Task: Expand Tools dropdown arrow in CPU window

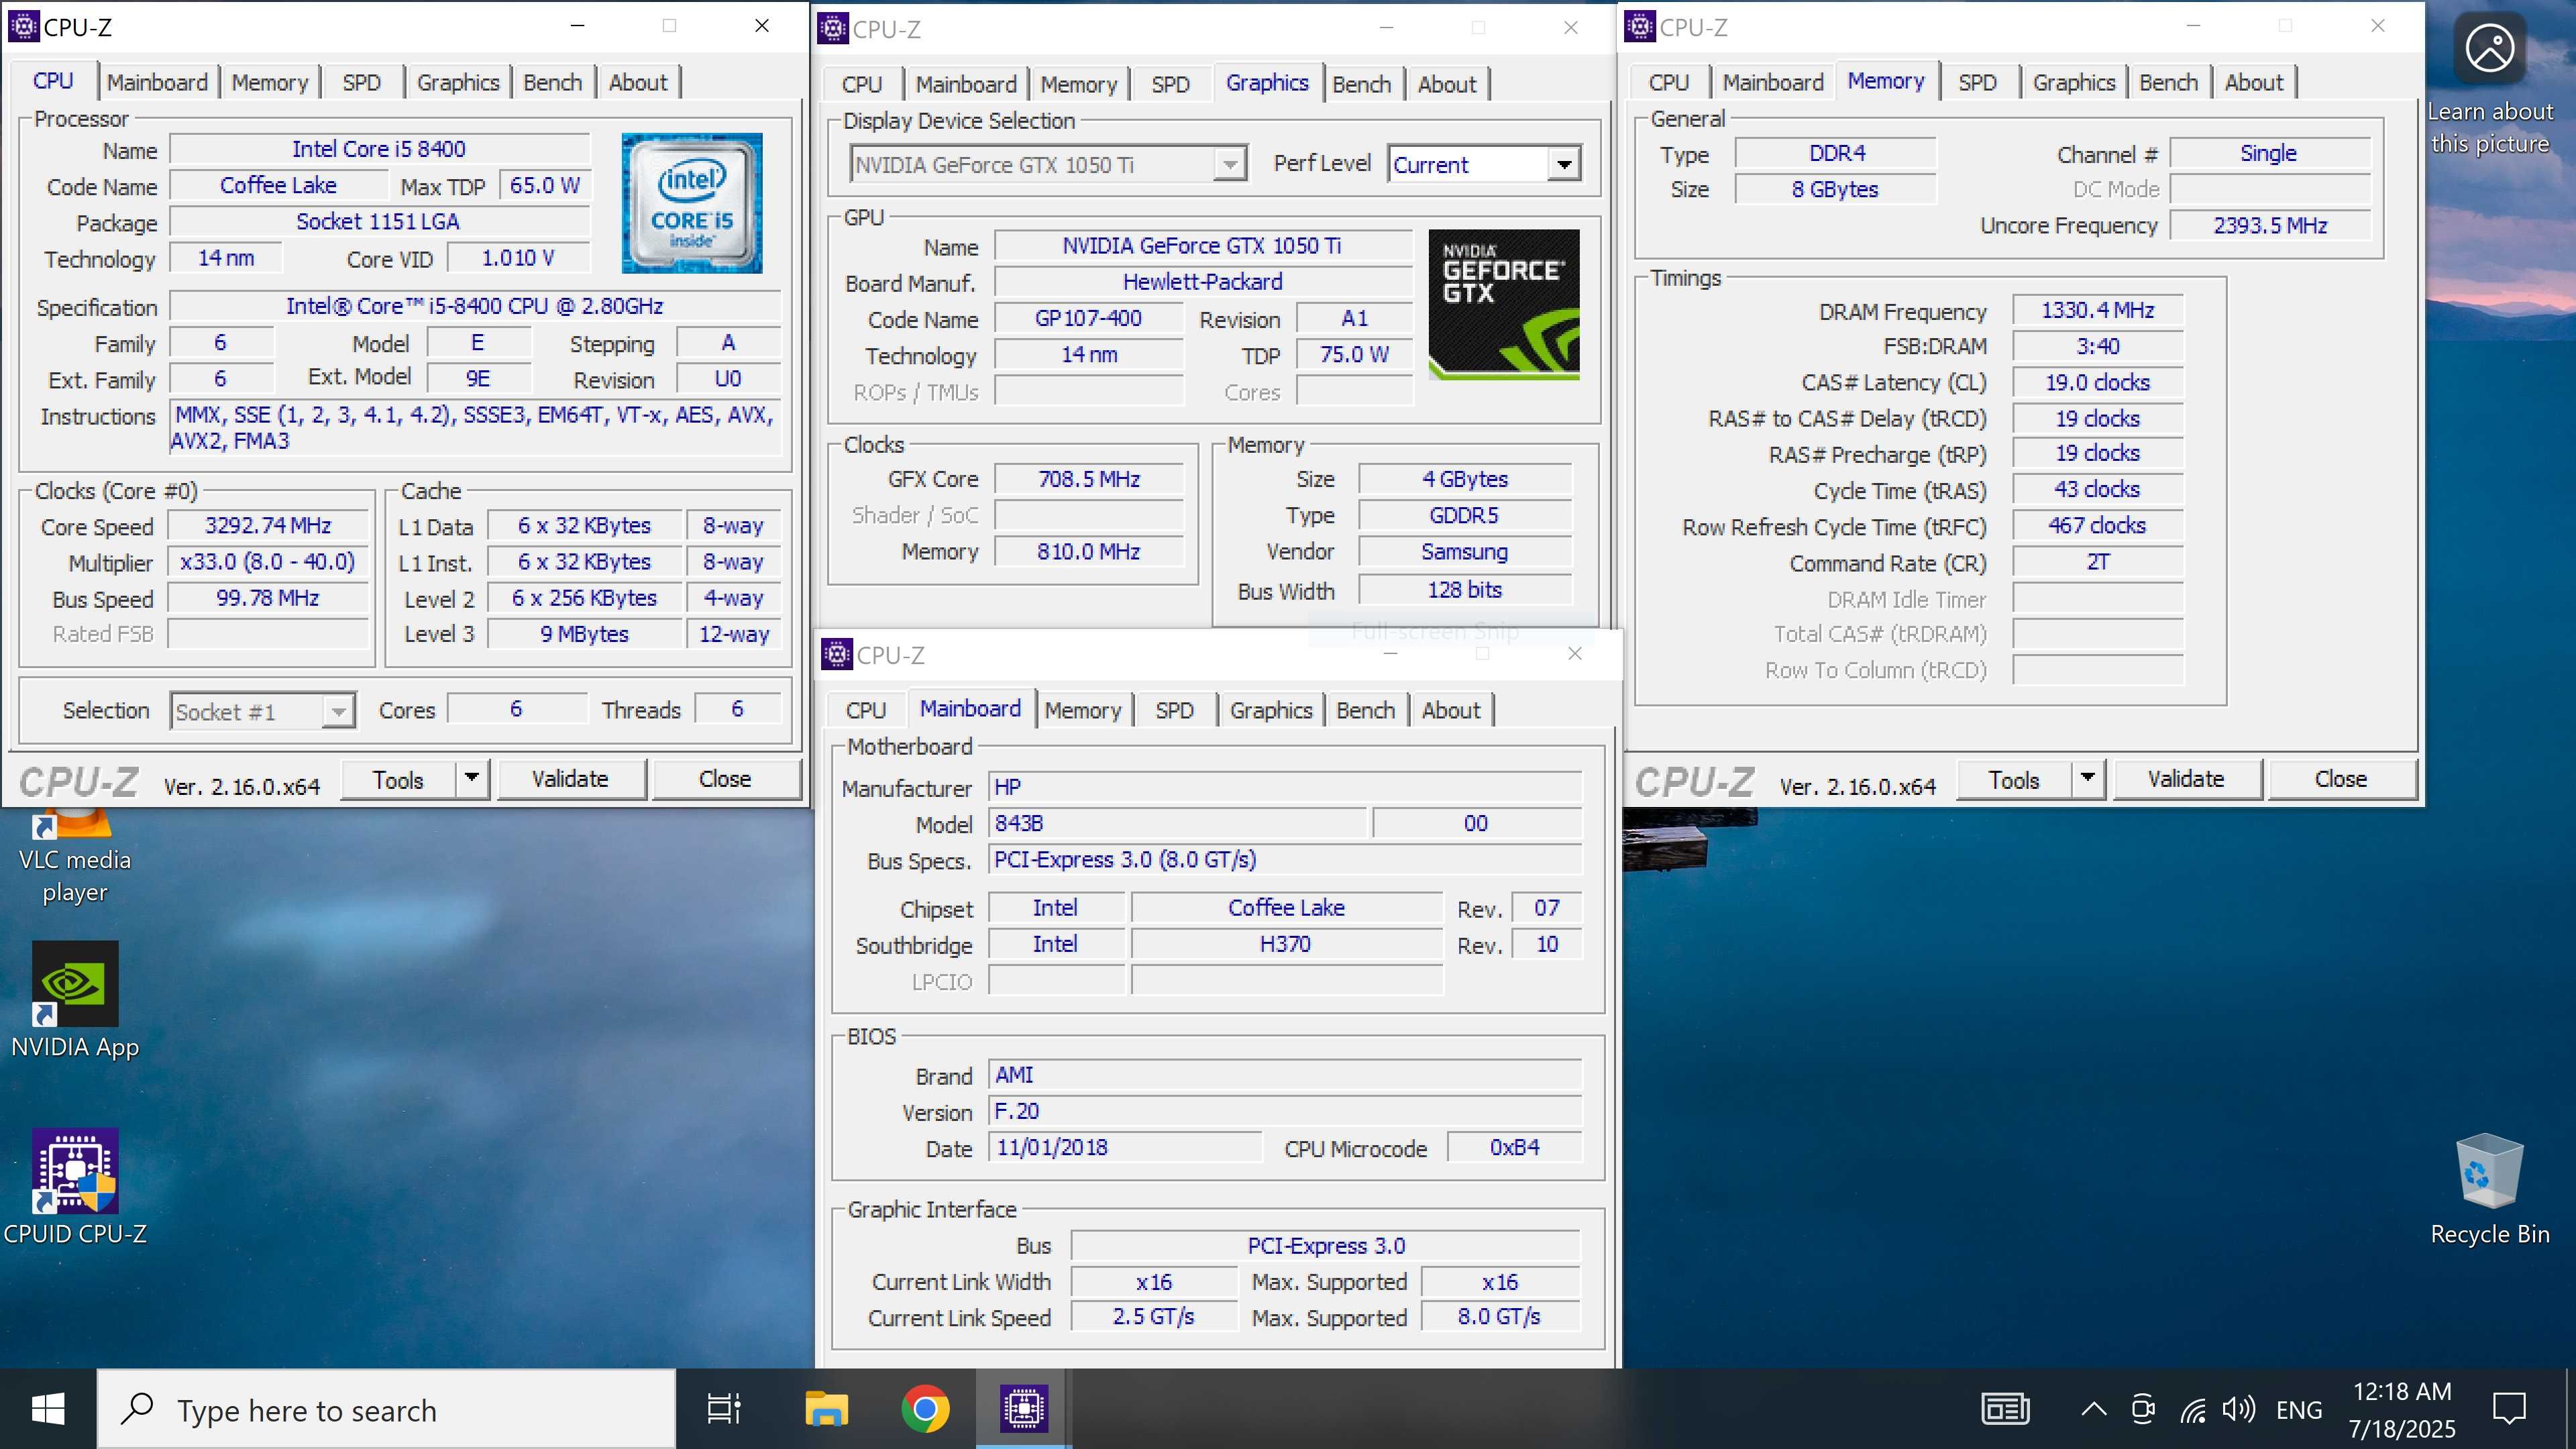Action: coord(472,778)
